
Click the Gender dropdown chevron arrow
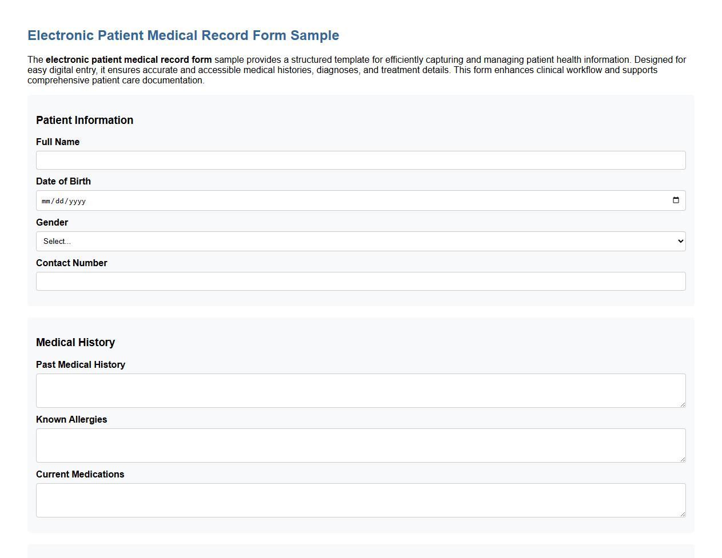tap(679, 241)
